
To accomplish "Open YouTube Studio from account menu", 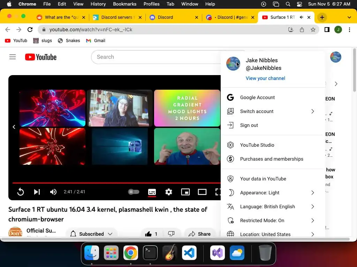I will click(273, 145).
